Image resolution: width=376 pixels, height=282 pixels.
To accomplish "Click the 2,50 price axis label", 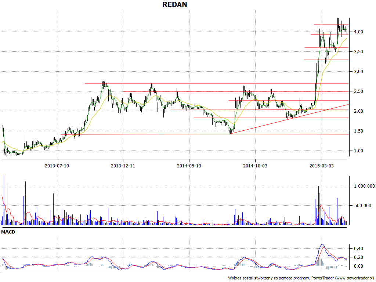I will coord(358,91).
